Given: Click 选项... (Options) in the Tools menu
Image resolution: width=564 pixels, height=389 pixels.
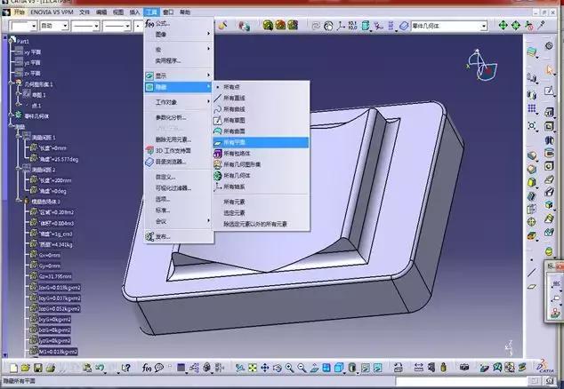Looking at the screenshot, I should pyautogui.click(x=163, y=199).
